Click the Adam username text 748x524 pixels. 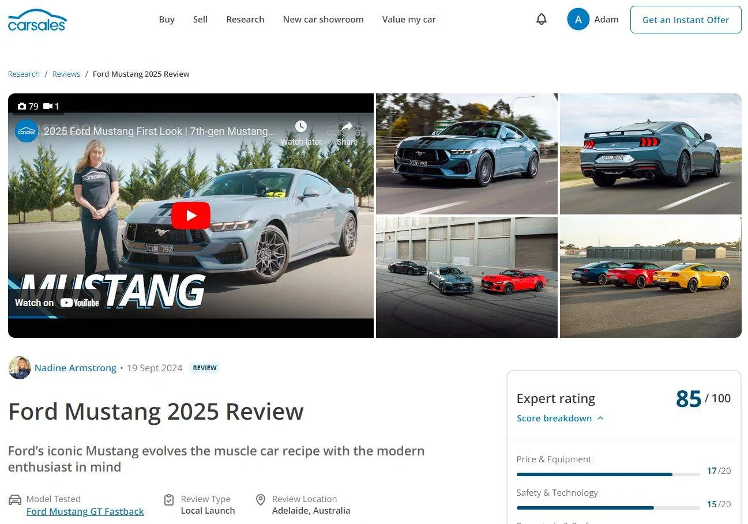(606, 20)
